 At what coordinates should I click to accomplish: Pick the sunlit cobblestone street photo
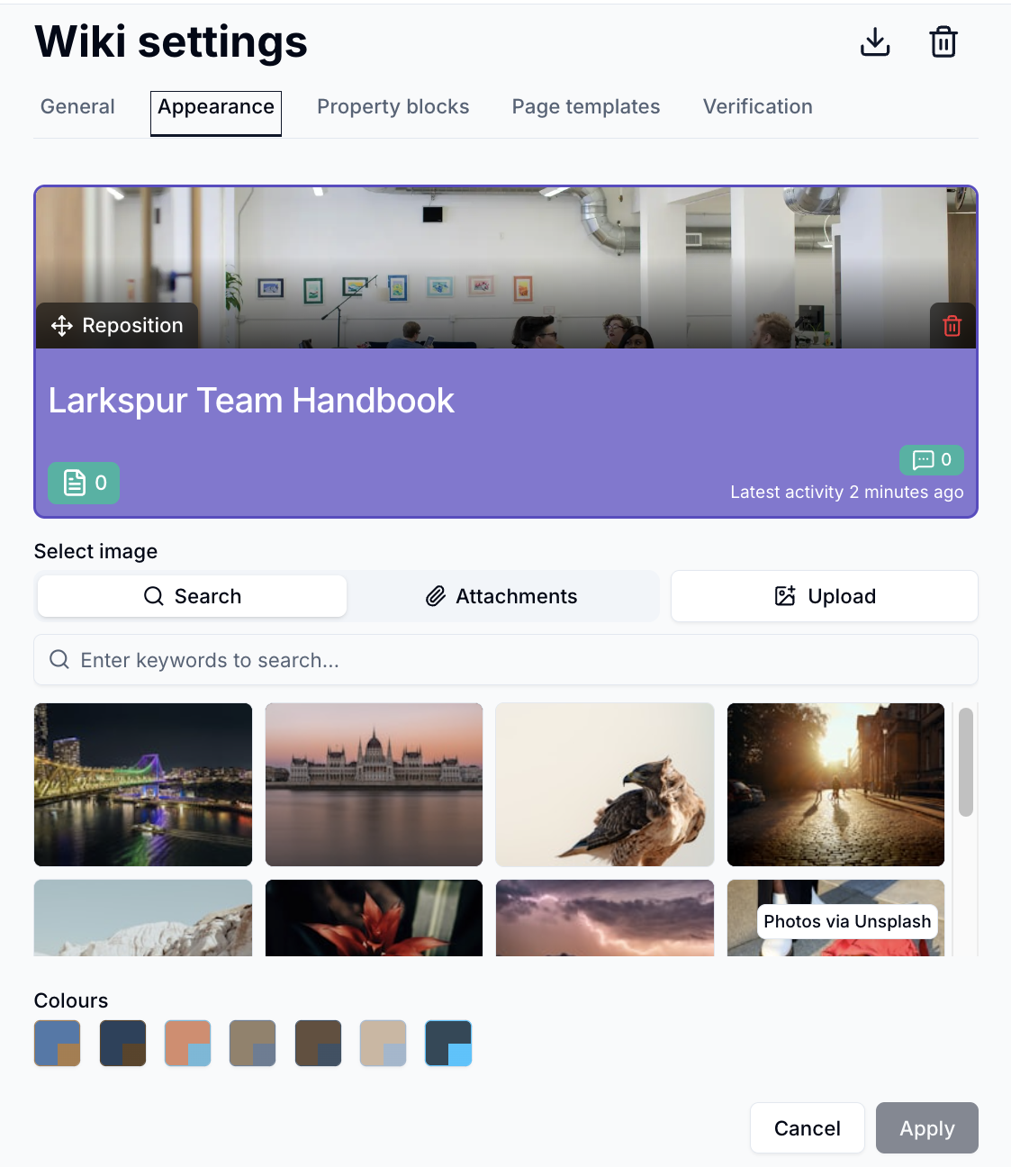(x=835, y=784)
